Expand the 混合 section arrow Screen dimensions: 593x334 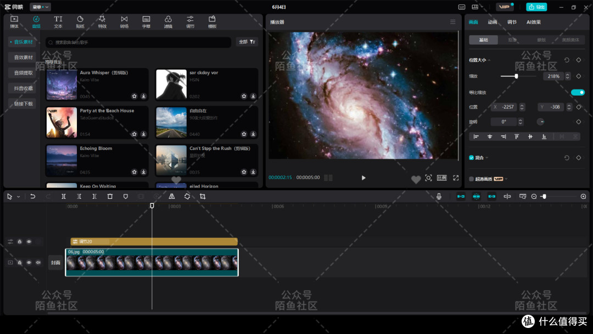click(x=486, y=158)
